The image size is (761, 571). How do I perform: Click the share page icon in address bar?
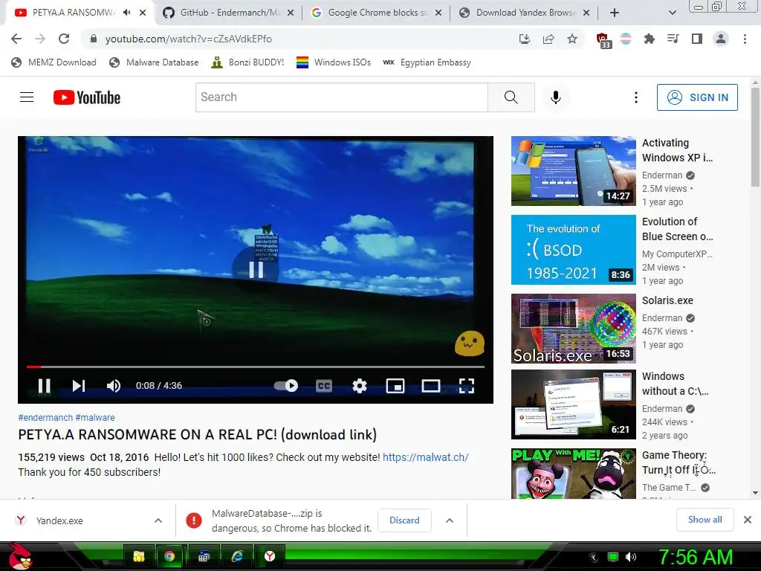point(548,39)
